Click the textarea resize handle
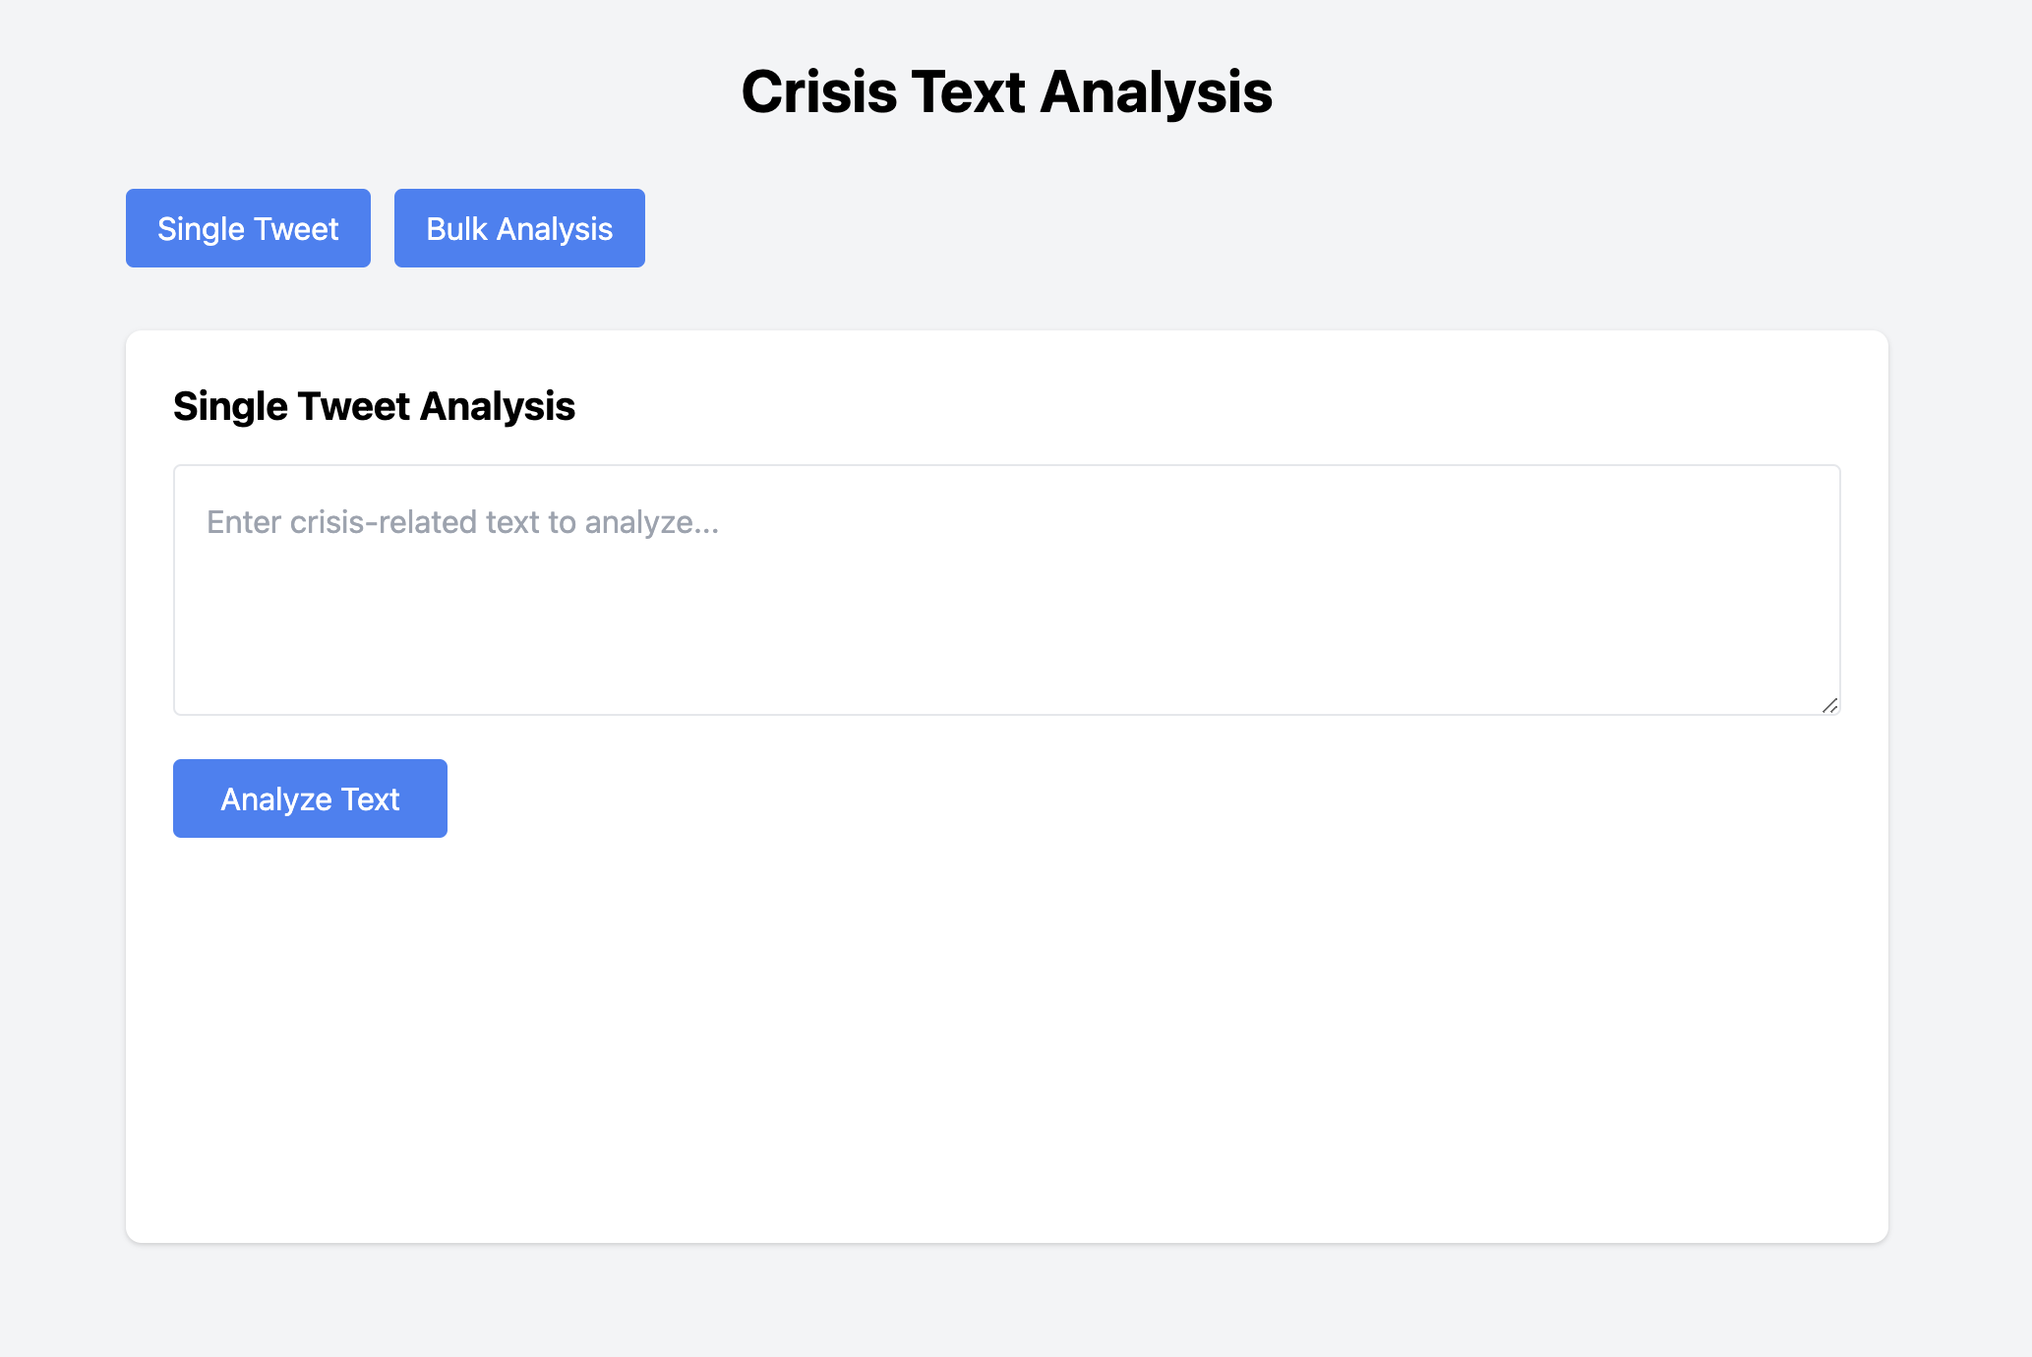 pyautogui.click(x=1829, y=705)
